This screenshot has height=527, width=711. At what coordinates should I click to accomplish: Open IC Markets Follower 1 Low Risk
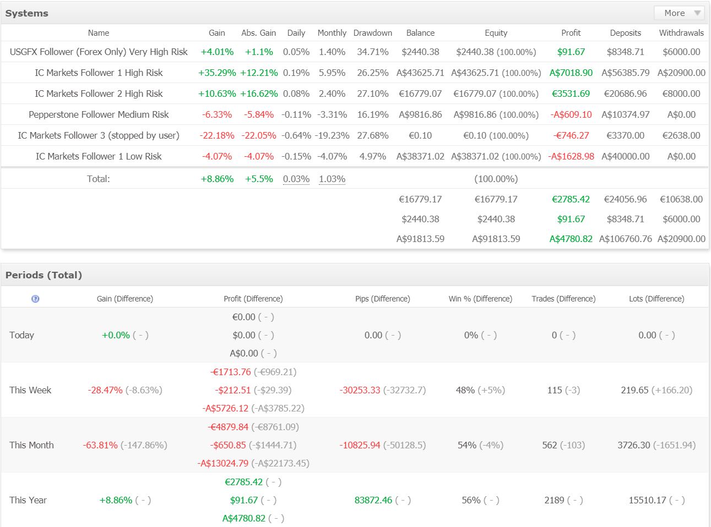coord(99,156)
